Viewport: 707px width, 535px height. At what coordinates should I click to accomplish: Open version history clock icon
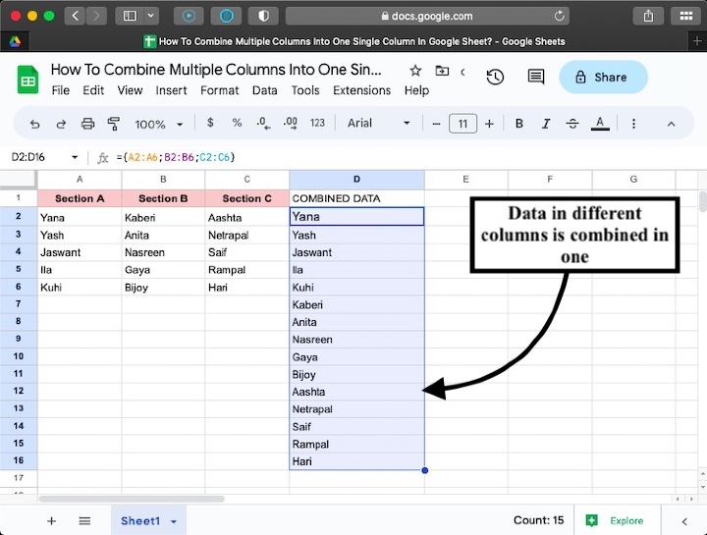[495, 78]
